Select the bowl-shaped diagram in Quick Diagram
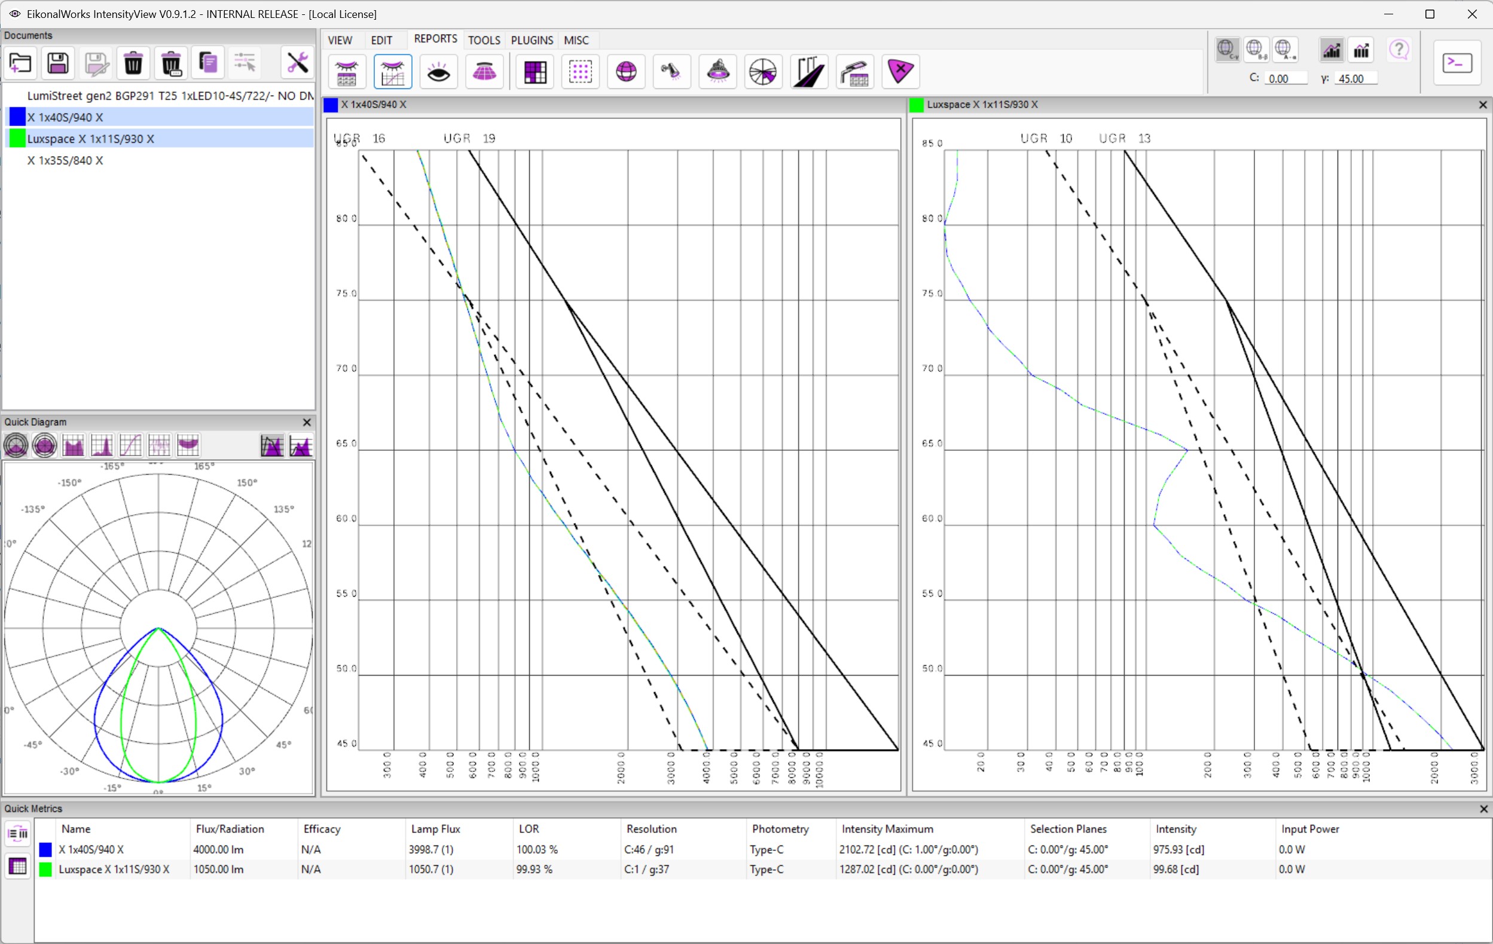The height and width of the screenshot is (944, 1493). coord(188,445)
